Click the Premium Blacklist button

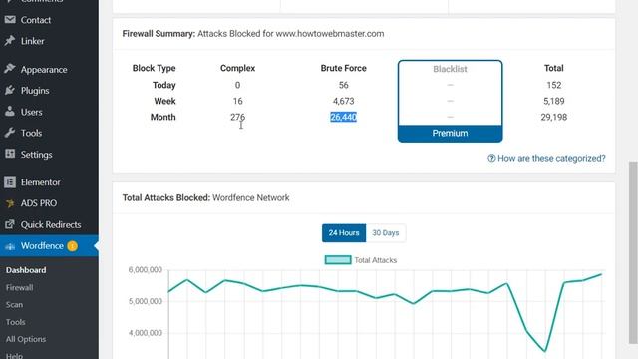[x=450, y=133]
